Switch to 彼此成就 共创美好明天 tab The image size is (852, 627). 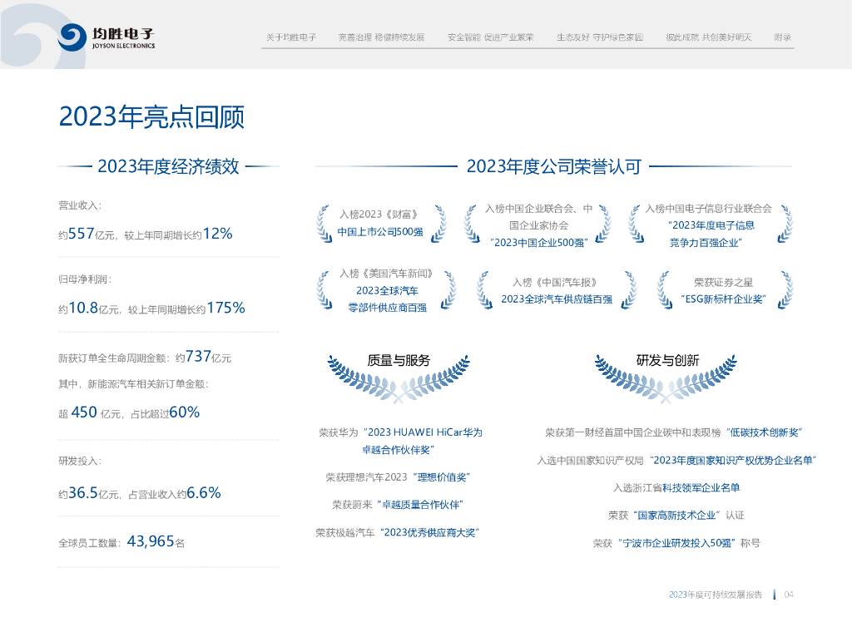[709, 37]
